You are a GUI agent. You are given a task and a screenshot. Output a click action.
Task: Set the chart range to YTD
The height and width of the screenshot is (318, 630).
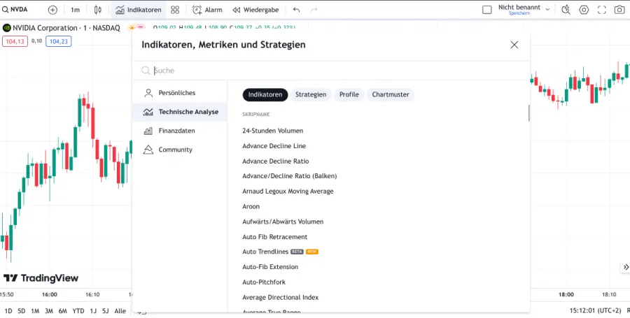coord(78,311)
